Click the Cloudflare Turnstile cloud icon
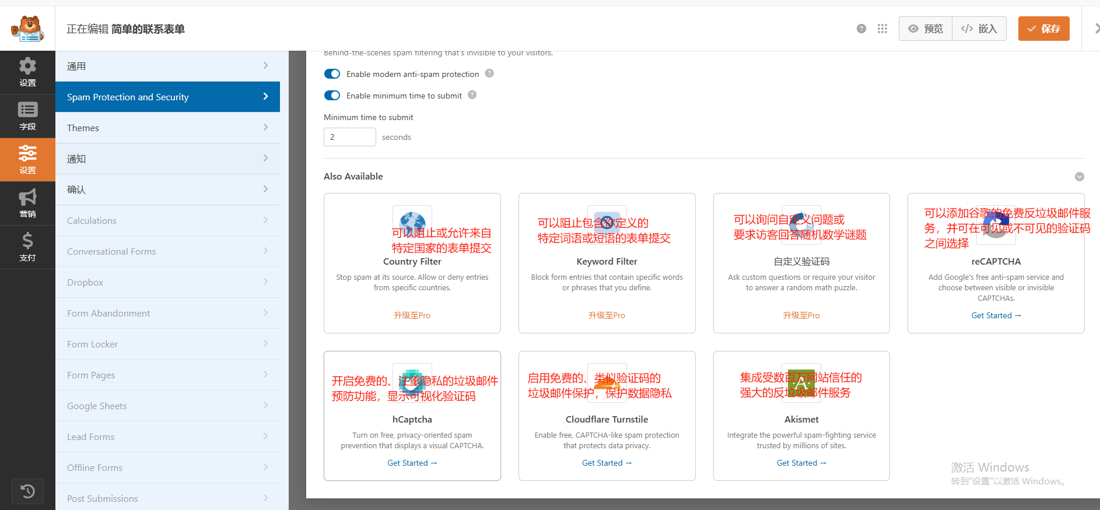Viewport: 1100px width, 510px height. [x=607, y=382]
